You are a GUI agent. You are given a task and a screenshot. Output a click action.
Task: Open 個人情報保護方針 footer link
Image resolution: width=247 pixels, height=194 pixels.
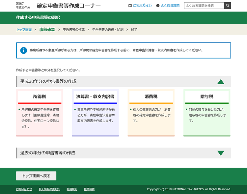coord(49,189)
